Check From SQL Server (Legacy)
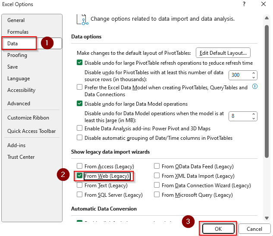The image size is (273, 236). click(79, 195)
